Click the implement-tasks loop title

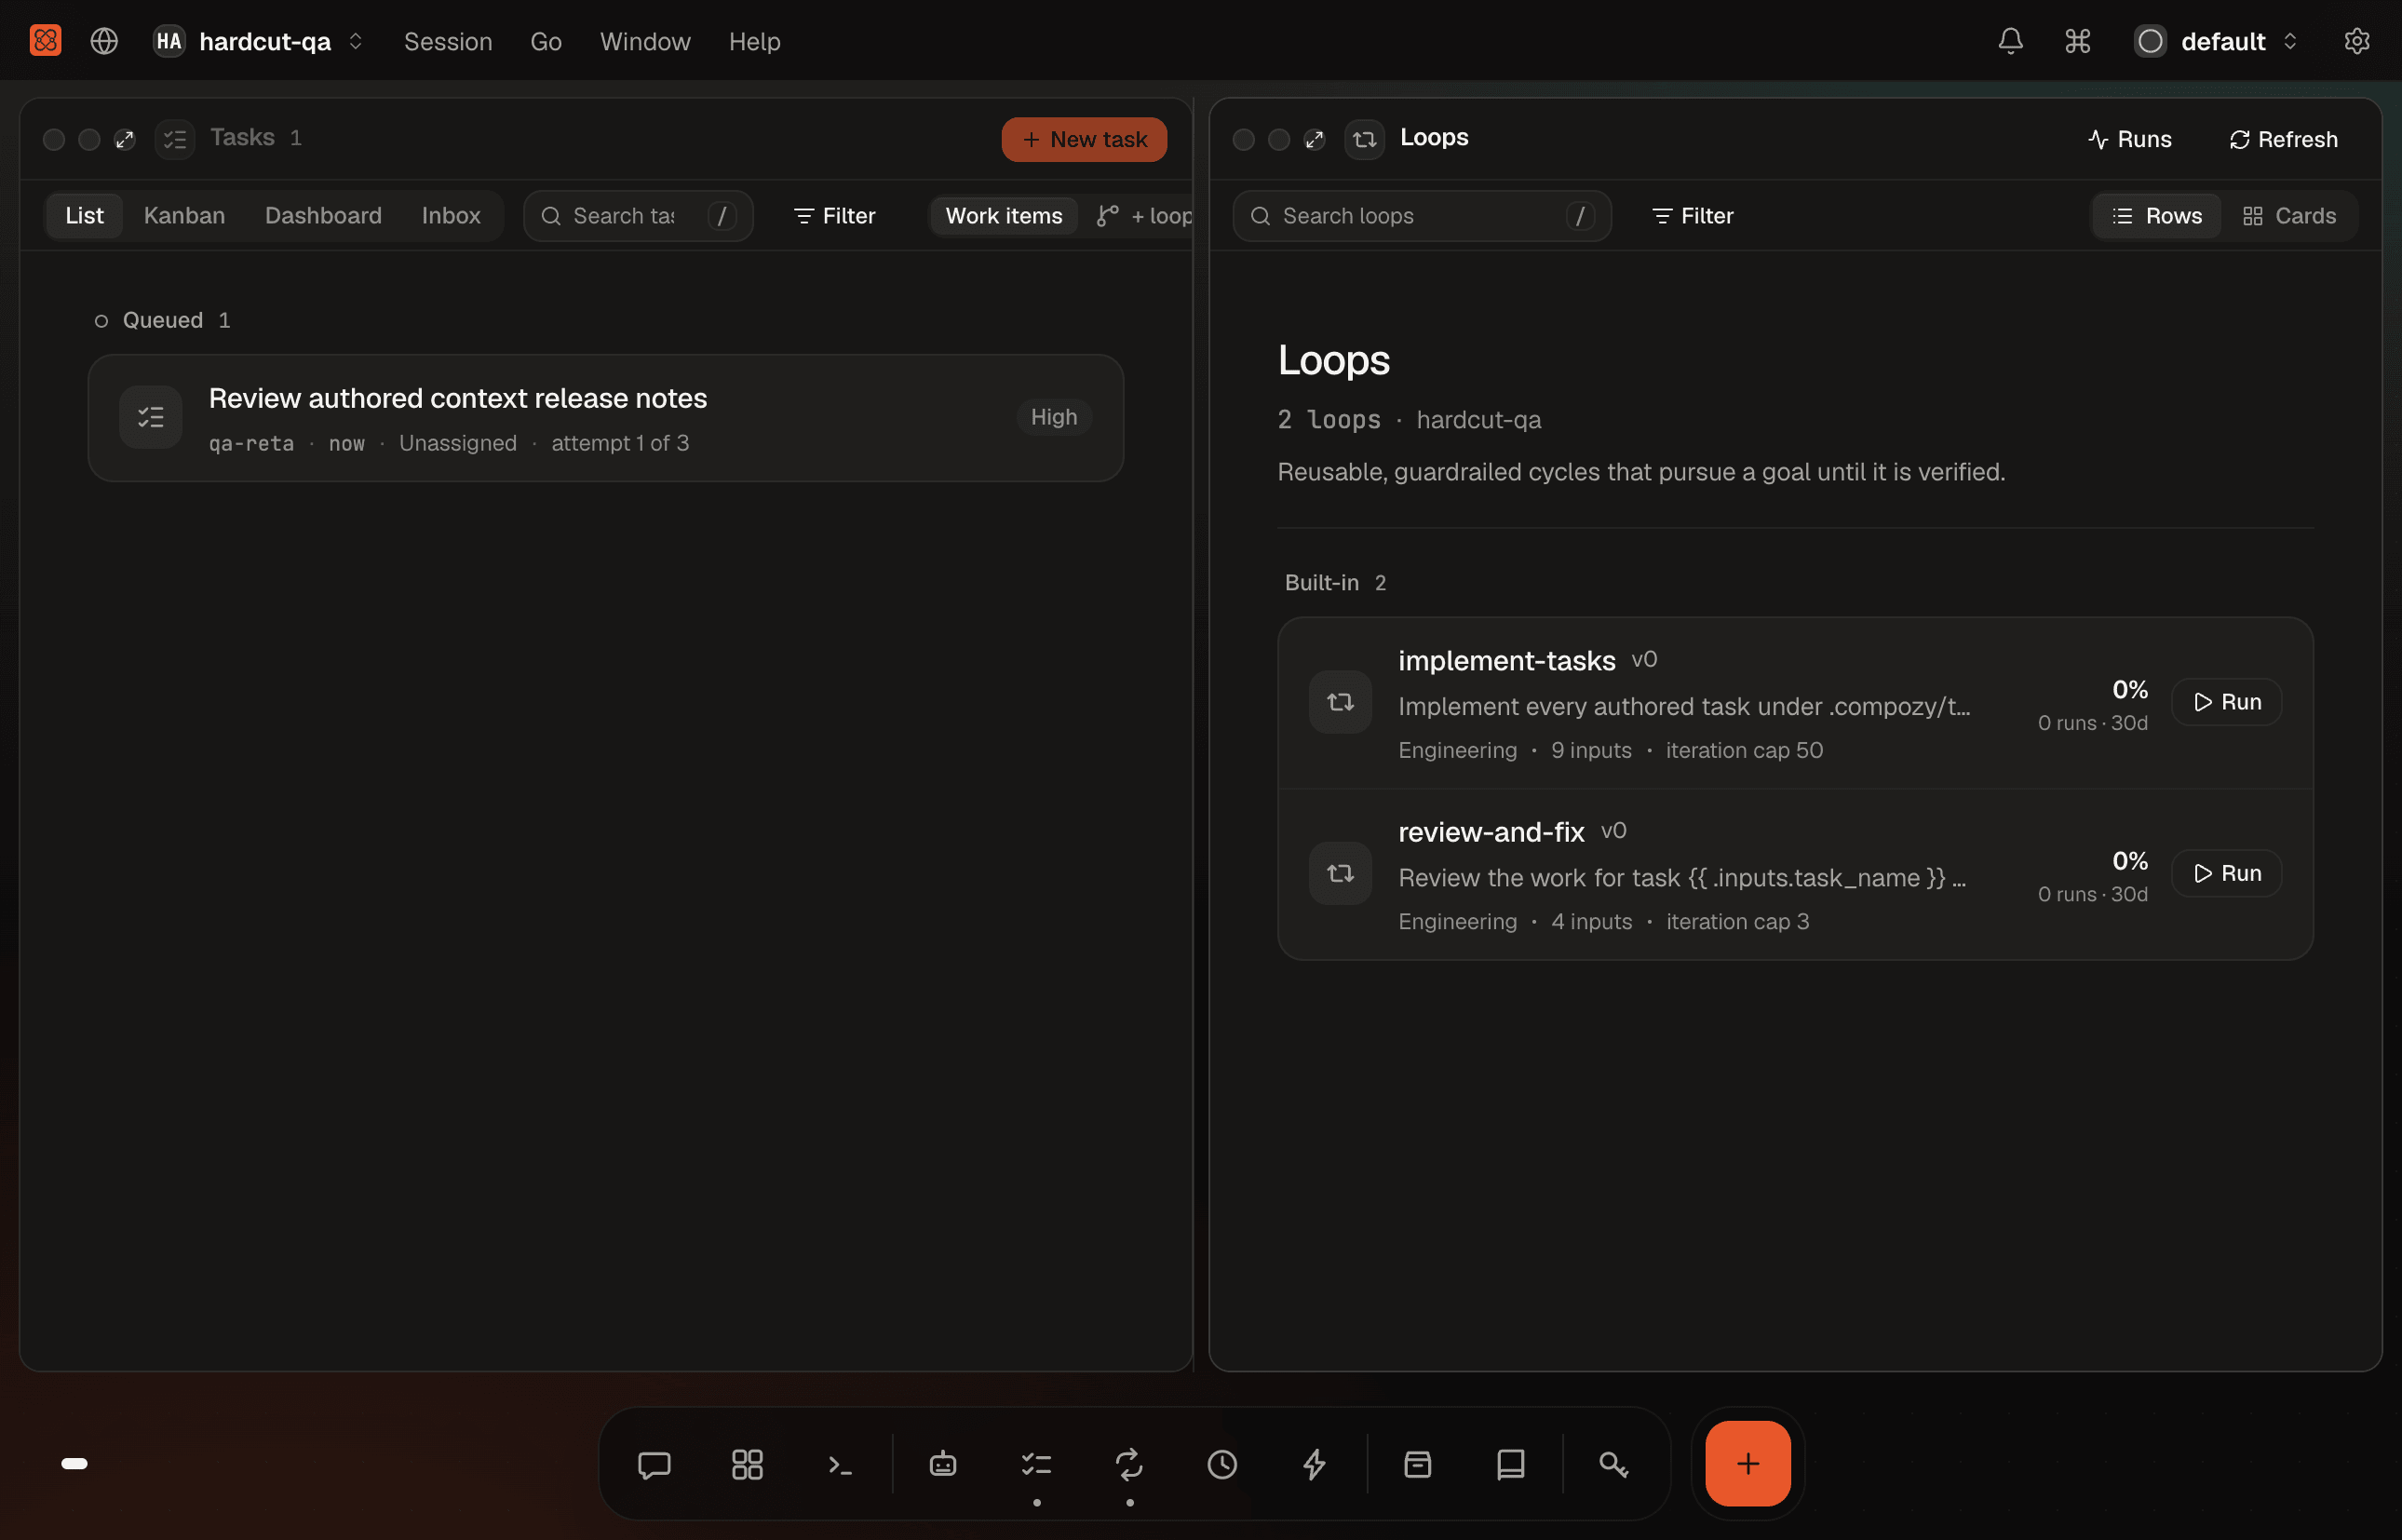1507,661
